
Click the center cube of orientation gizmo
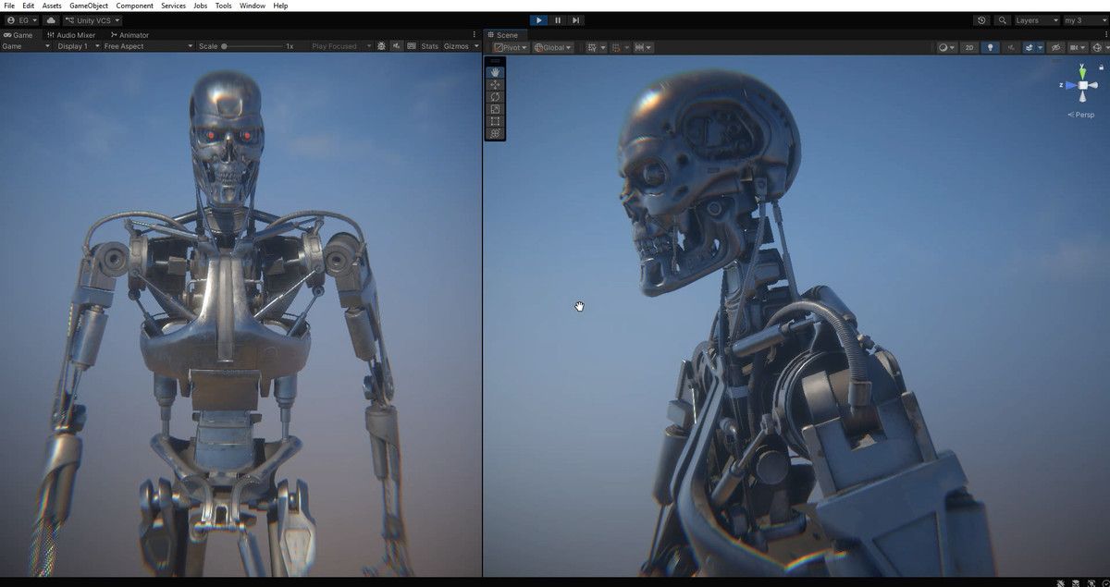(x=1082, y=85)
